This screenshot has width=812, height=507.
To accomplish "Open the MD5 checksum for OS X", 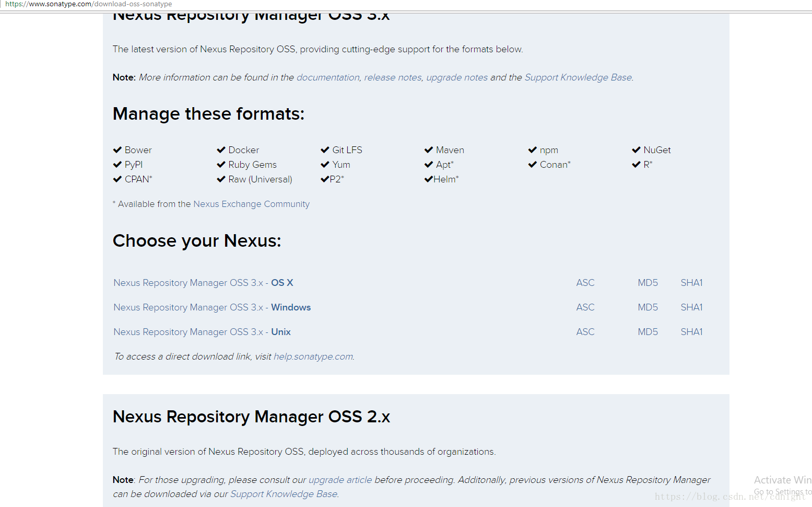I will click(648, 283).
